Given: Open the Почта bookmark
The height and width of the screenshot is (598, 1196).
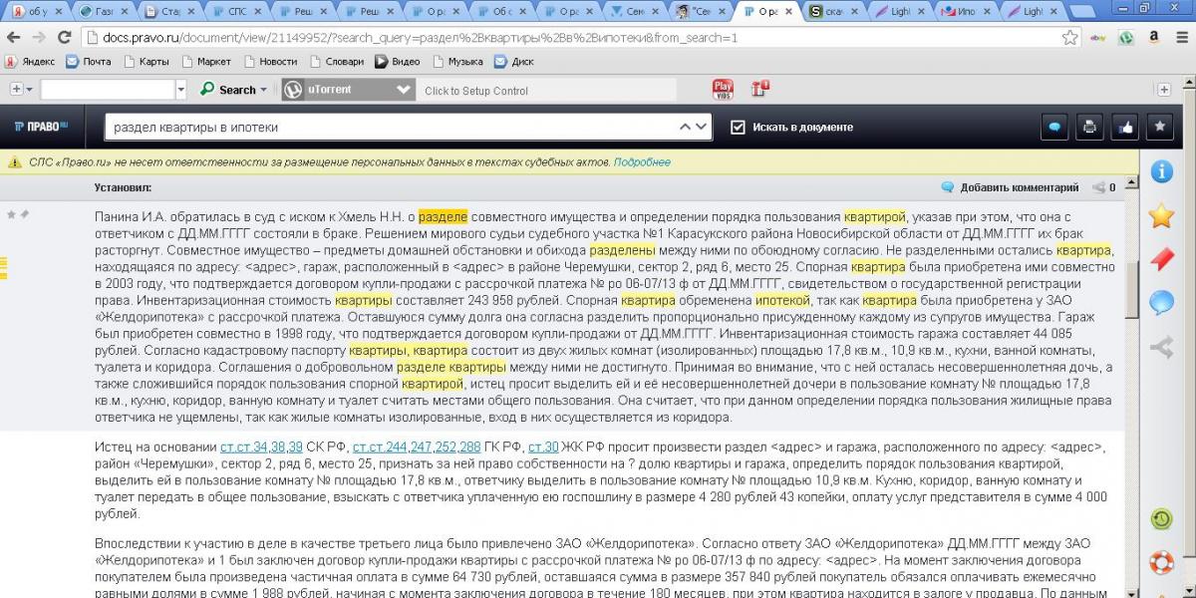Looking at the screenshot, I should click(x=88, y=61).
